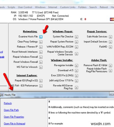Open the Scripts menu
The width and height of the screenshot is (114, 127).
(11, 7)
